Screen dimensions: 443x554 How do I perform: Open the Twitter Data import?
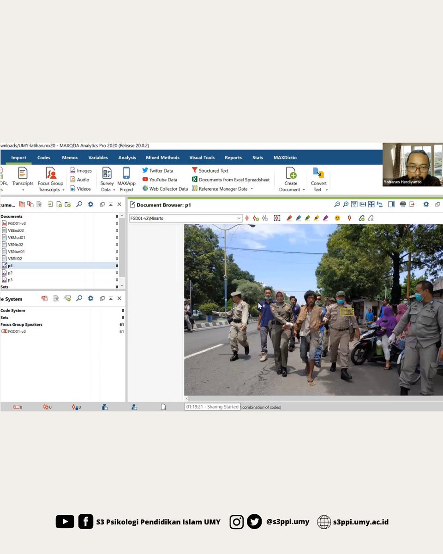click(x=158, y=170)
